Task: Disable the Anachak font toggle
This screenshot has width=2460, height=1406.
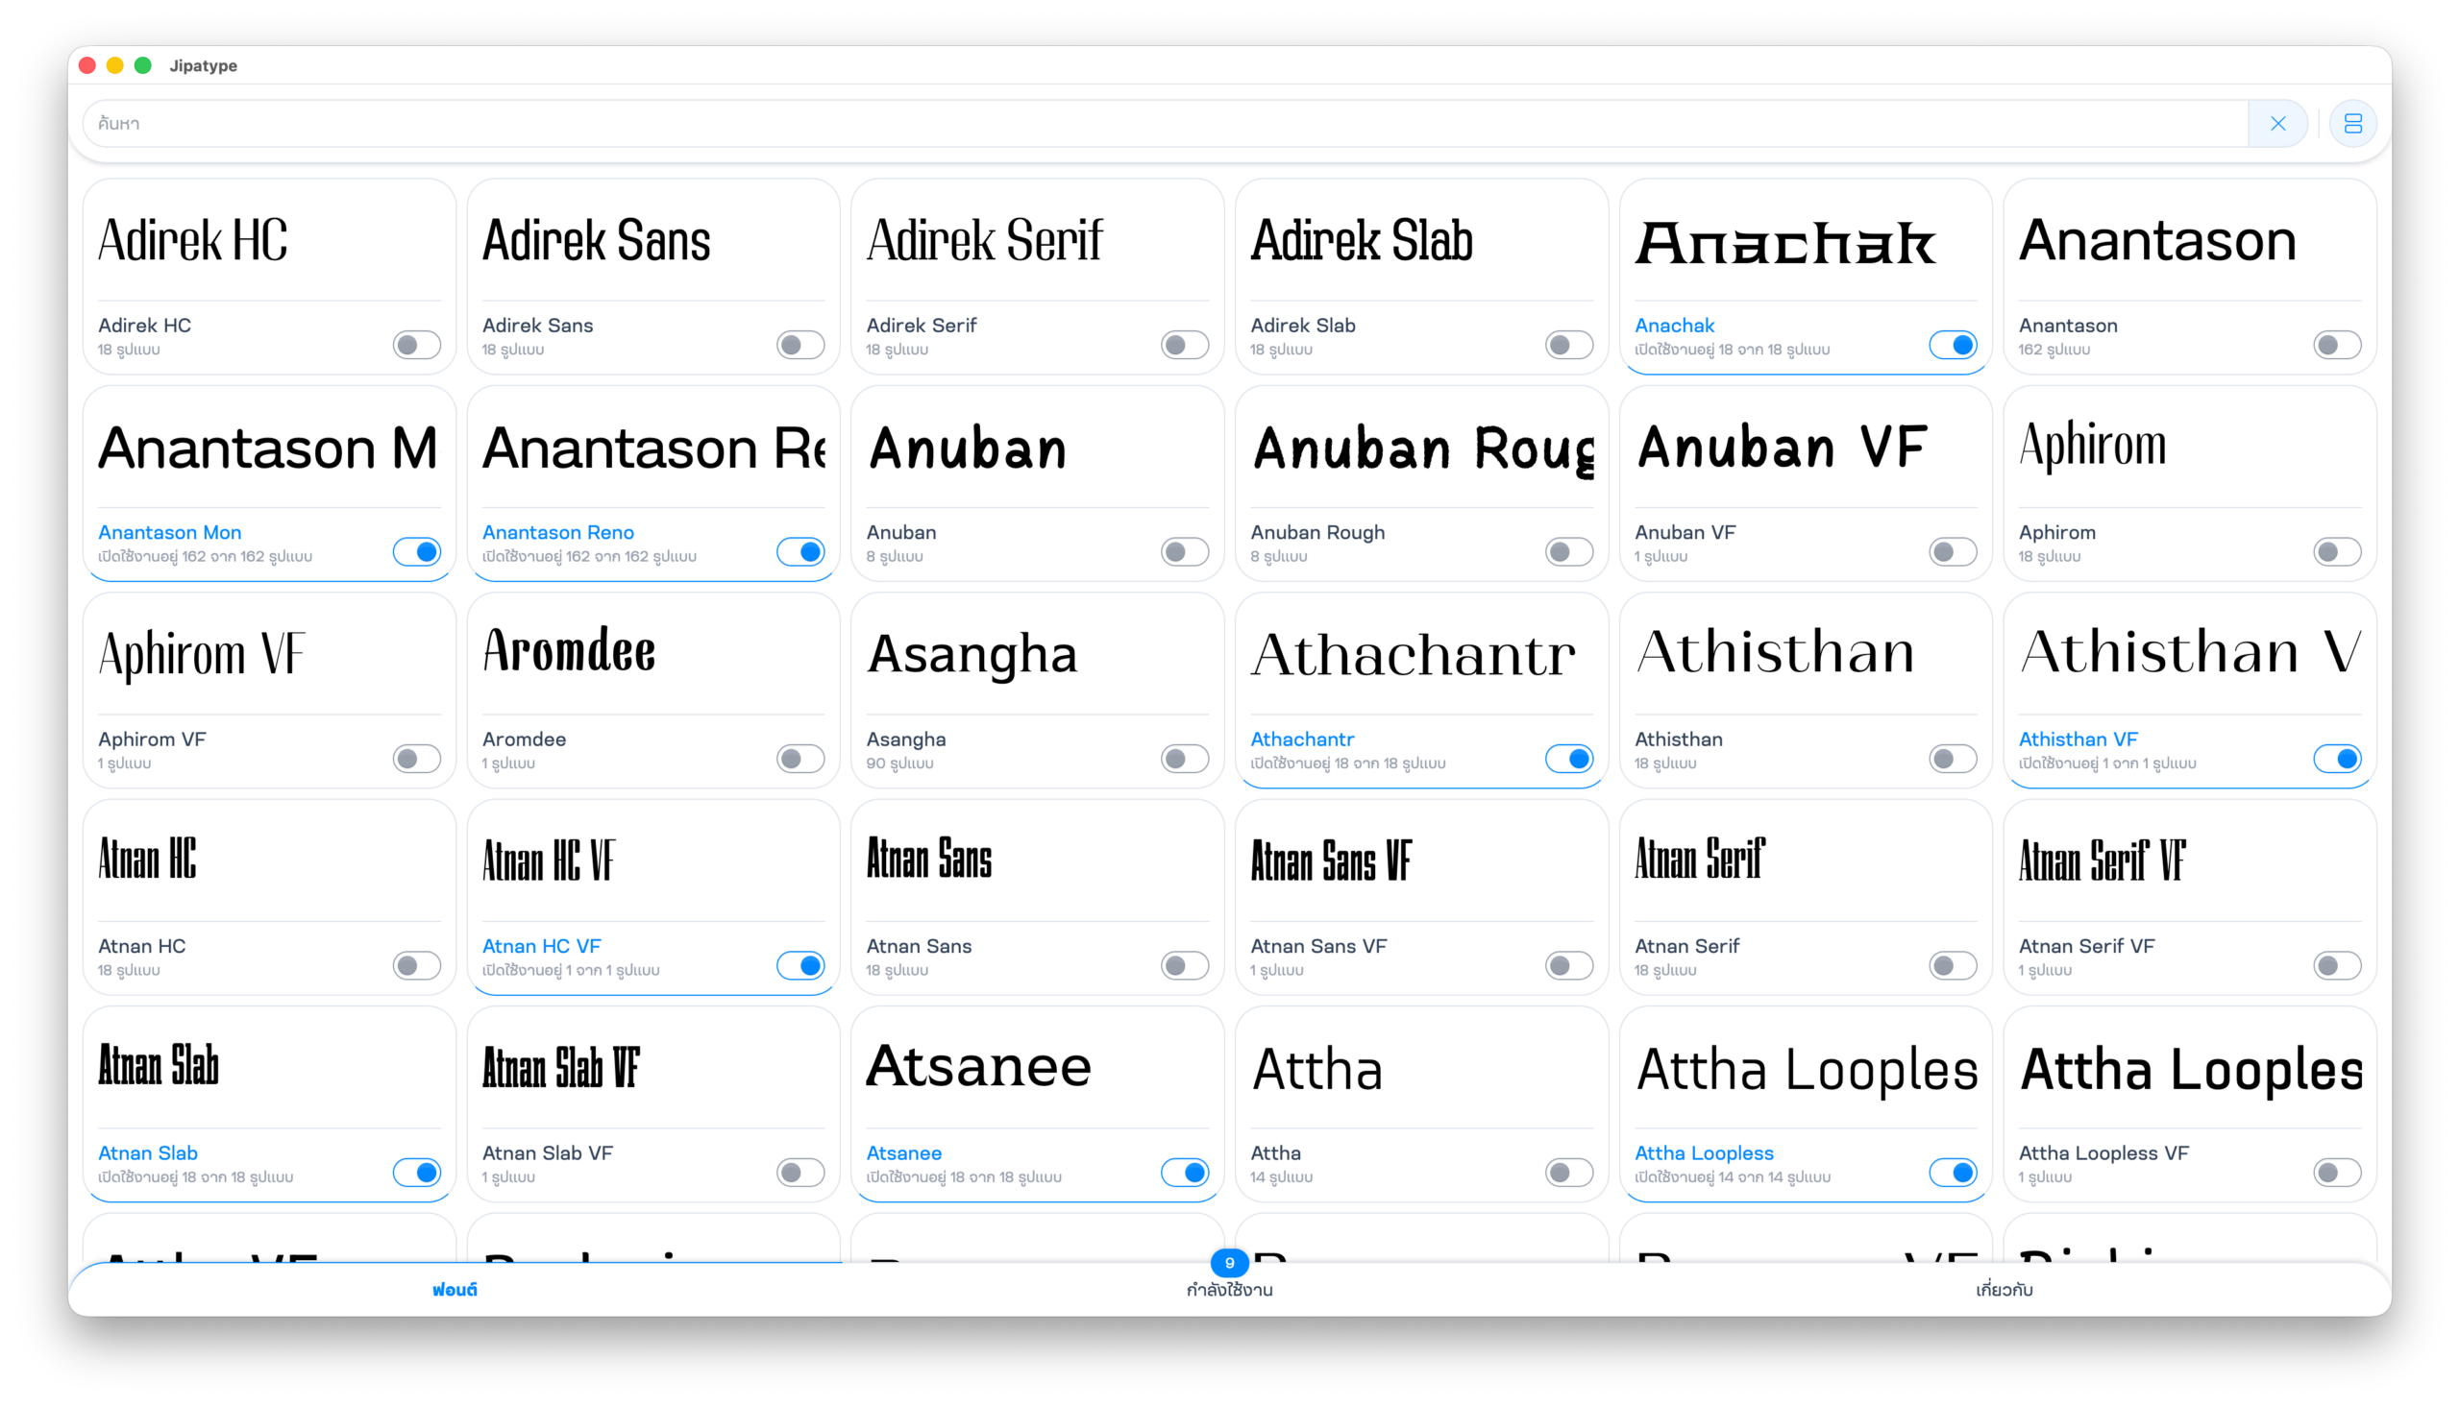Action: 1953,345
